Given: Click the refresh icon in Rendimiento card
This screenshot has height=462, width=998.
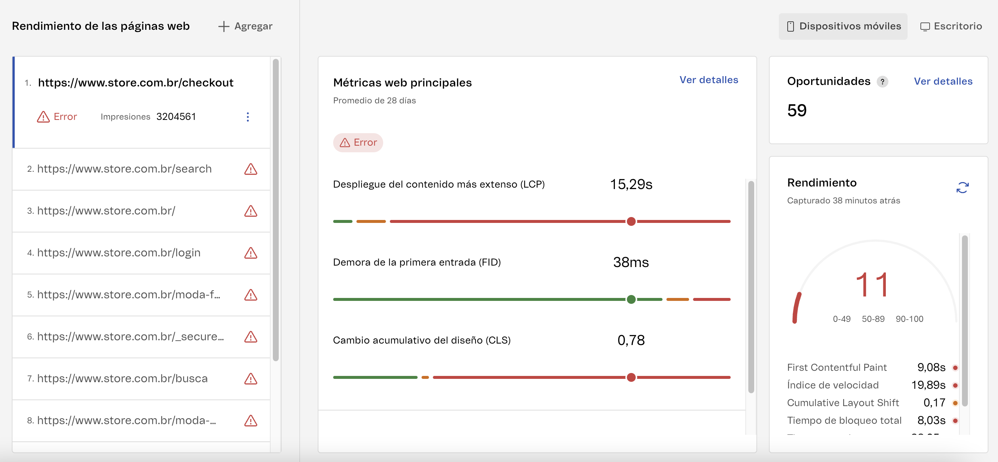Looking at the screenshot, I should pos(962,188).
